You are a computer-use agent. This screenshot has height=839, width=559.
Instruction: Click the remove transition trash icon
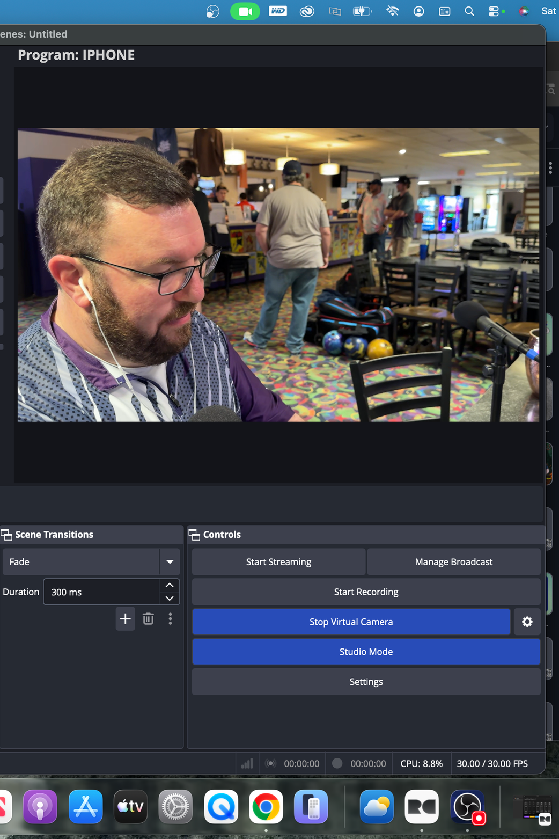coord(148,618)
